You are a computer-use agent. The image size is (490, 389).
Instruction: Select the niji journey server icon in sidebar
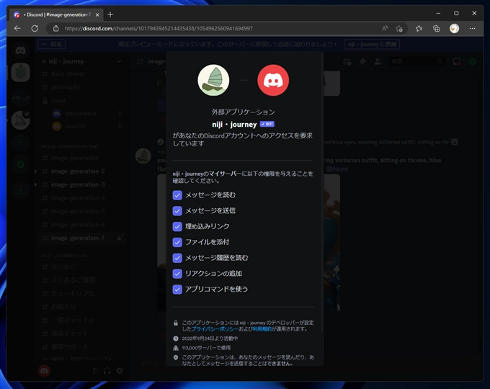click(x=21, y=72)
